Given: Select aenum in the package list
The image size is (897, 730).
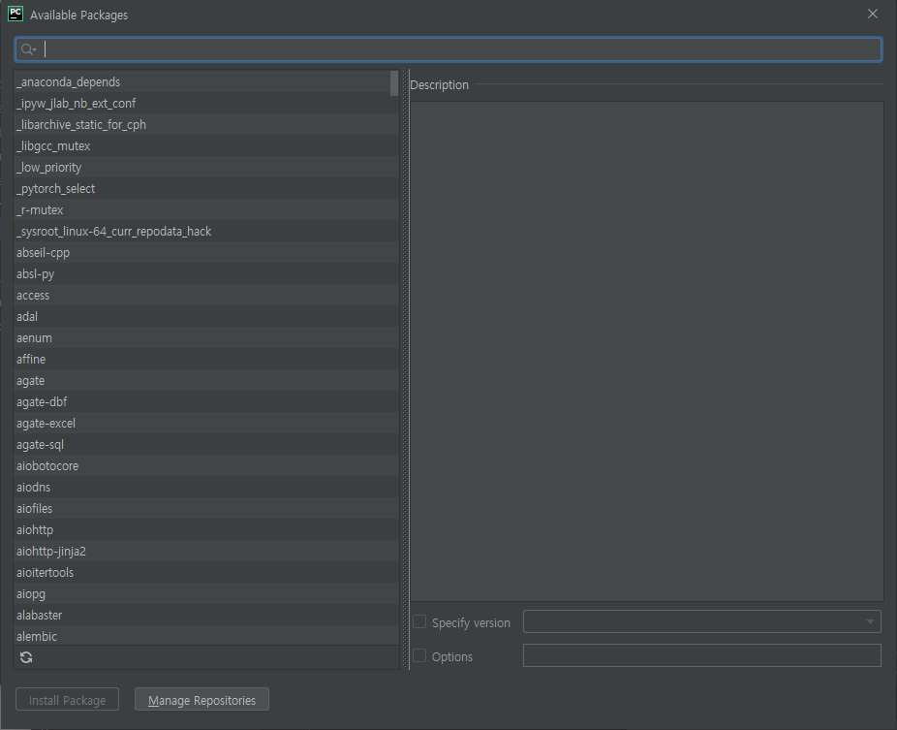Looking at the screenshot, I should pyautogui.click(x=206, y=337).
